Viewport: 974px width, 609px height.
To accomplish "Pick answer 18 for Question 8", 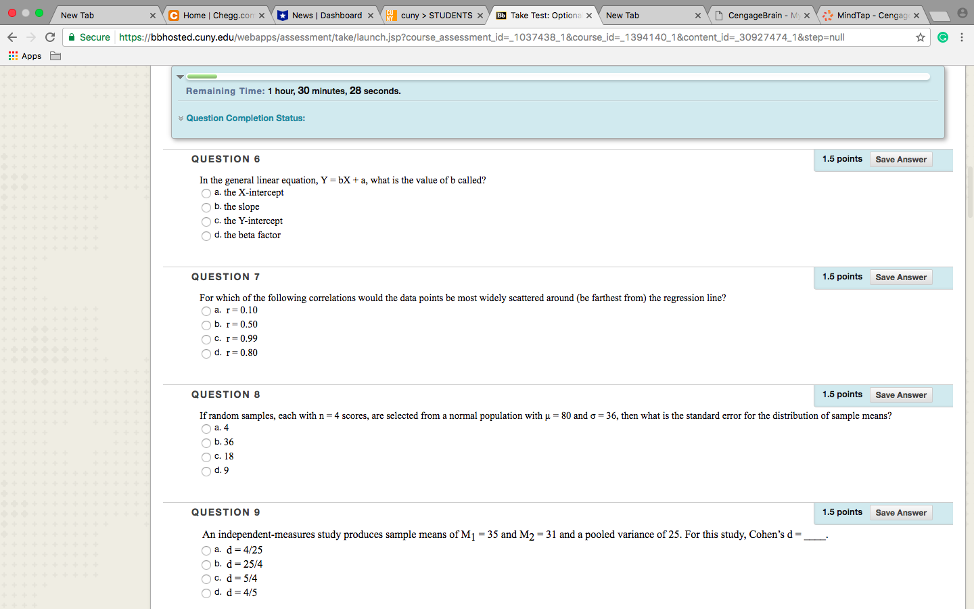I will click(x=206, y=457).
